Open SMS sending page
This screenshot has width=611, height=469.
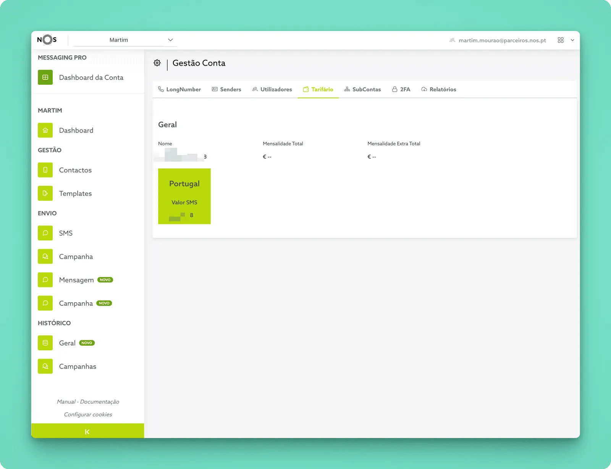point(66,233)
